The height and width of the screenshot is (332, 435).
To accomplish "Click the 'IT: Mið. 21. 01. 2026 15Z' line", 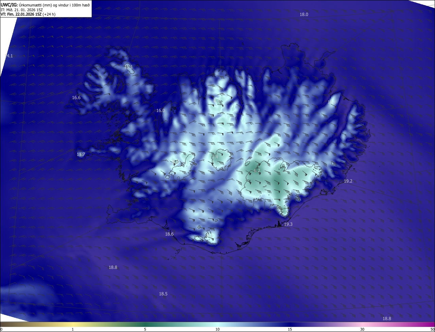I will (21, 10).
